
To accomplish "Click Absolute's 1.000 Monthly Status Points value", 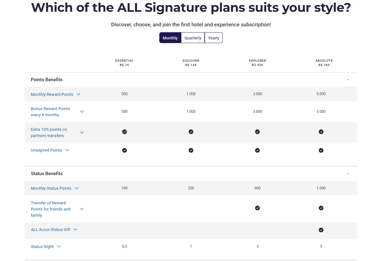I will tap(321, 188).
